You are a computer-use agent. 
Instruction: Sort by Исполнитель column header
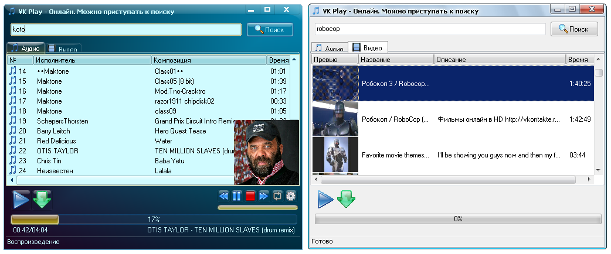click(x=92, y=60)
